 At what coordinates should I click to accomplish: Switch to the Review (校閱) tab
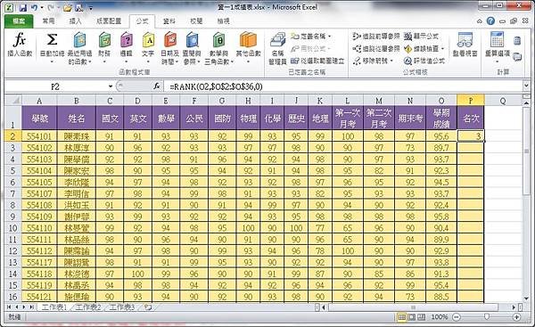(196, 21)
